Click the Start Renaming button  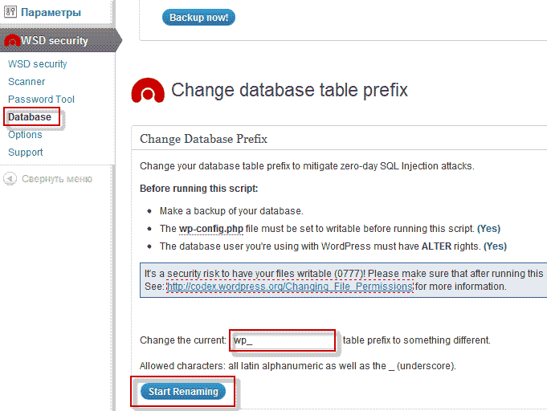[183, 392]
